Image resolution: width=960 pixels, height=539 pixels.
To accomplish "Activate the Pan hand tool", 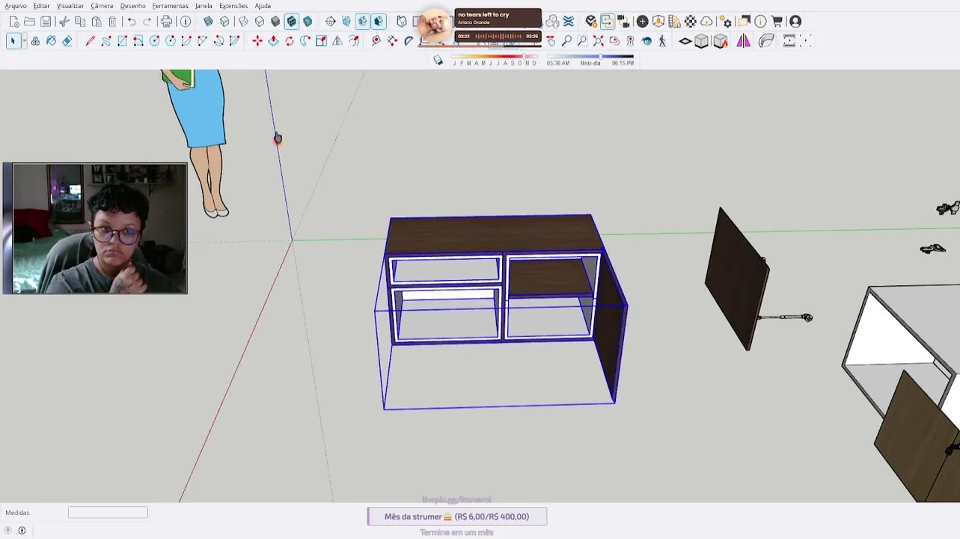I will [551, 41].
